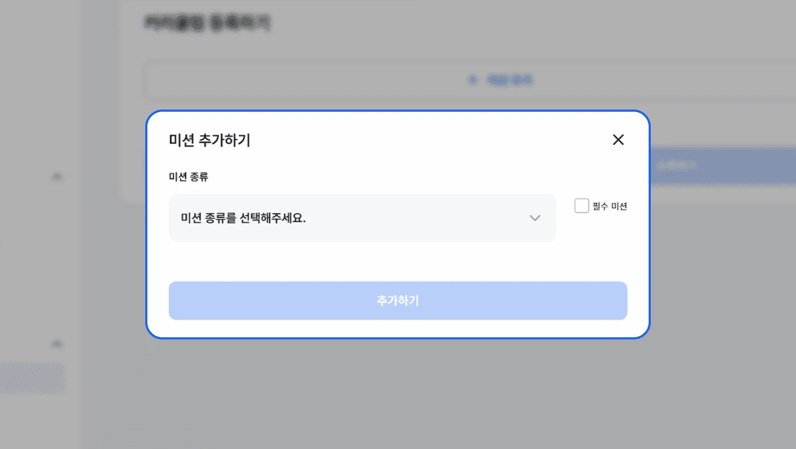The width and height of the screenshot is (796, 449).
Task: Select the highlighted blurred sidebar menu item
Action: coord(32,378)
